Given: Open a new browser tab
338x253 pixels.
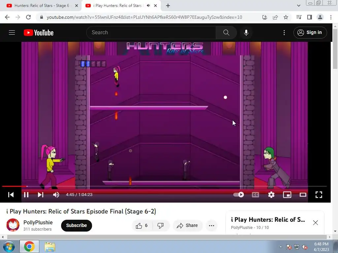Looking at the screenshot, I should (168, 6).
